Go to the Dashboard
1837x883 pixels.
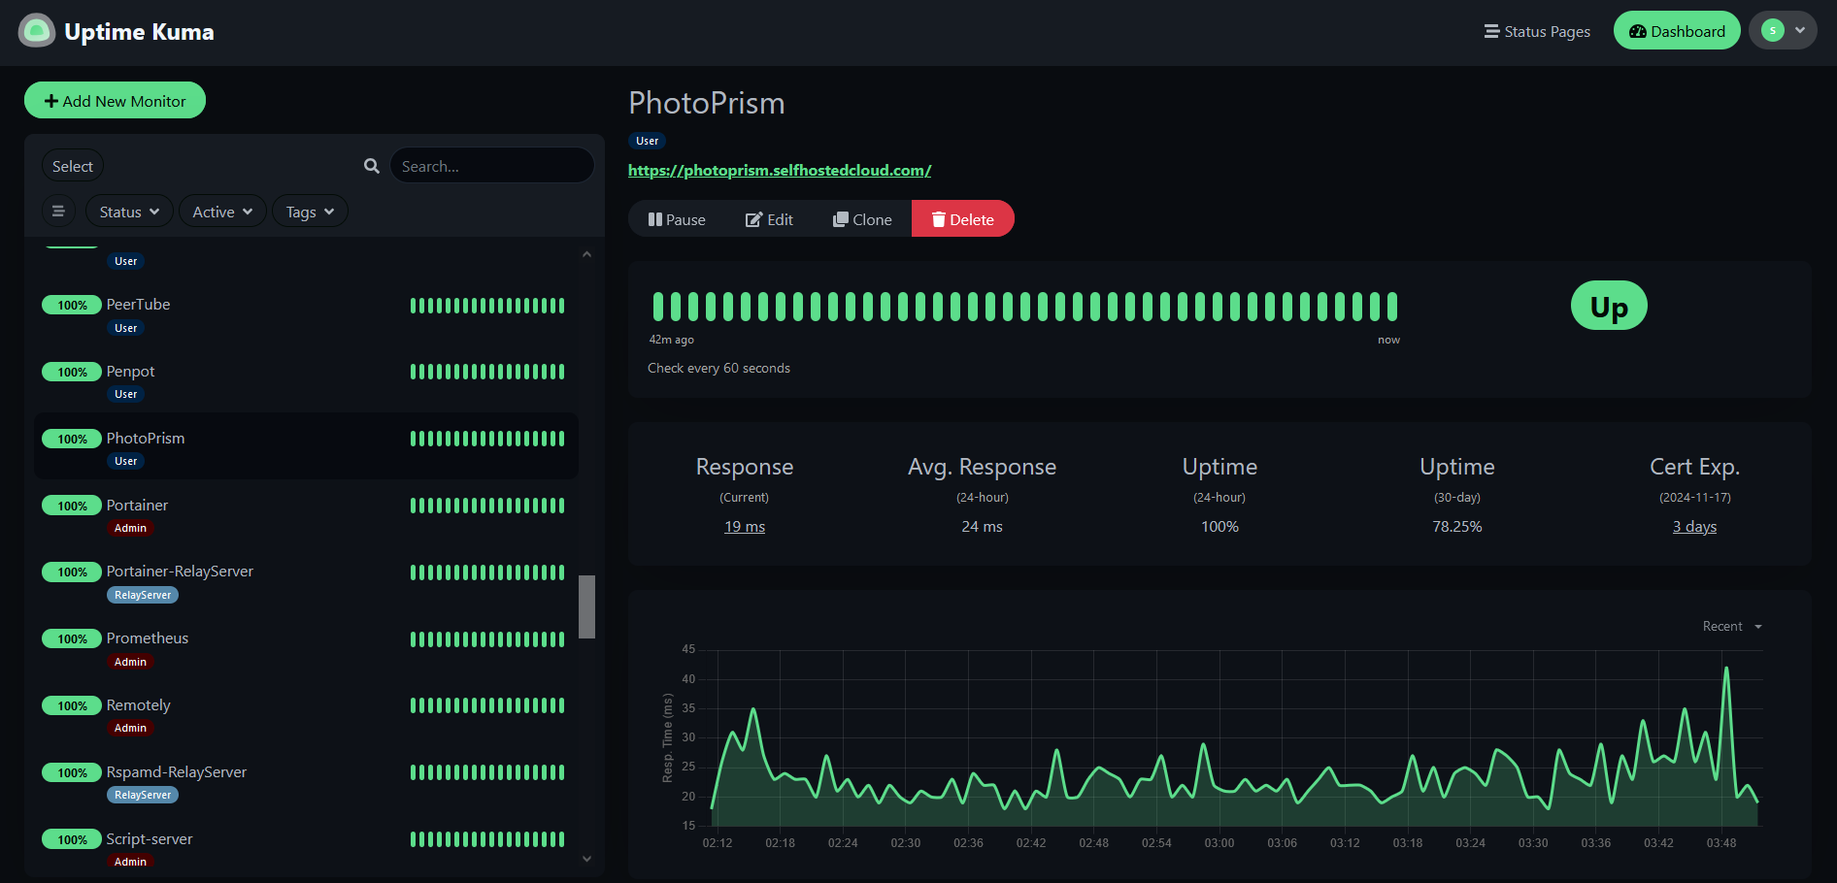(1677, 31)
